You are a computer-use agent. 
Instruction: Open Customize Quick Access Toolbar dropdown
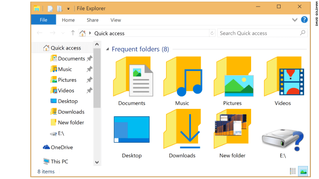pos(68,9)
